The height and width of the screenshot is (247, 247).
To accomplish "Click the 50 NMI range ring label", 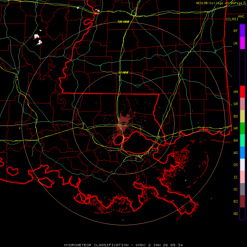I will (x=123, y=72).
